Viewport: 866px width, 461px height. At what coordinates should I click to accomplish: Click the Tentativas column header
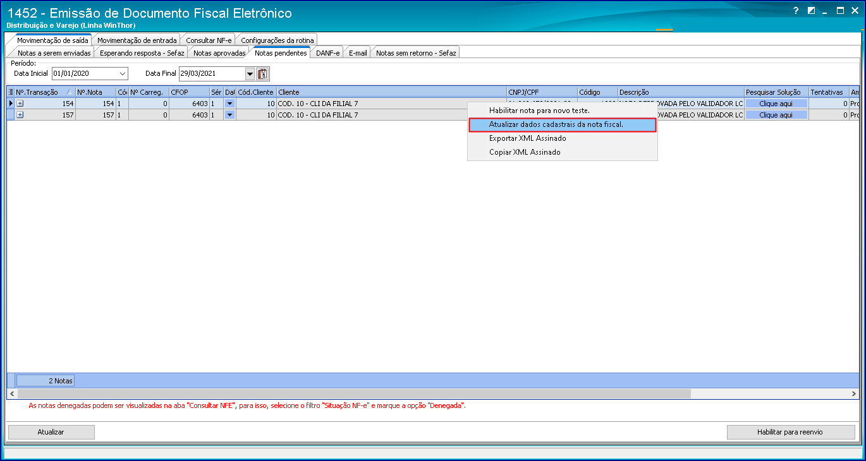click(829, 92)
